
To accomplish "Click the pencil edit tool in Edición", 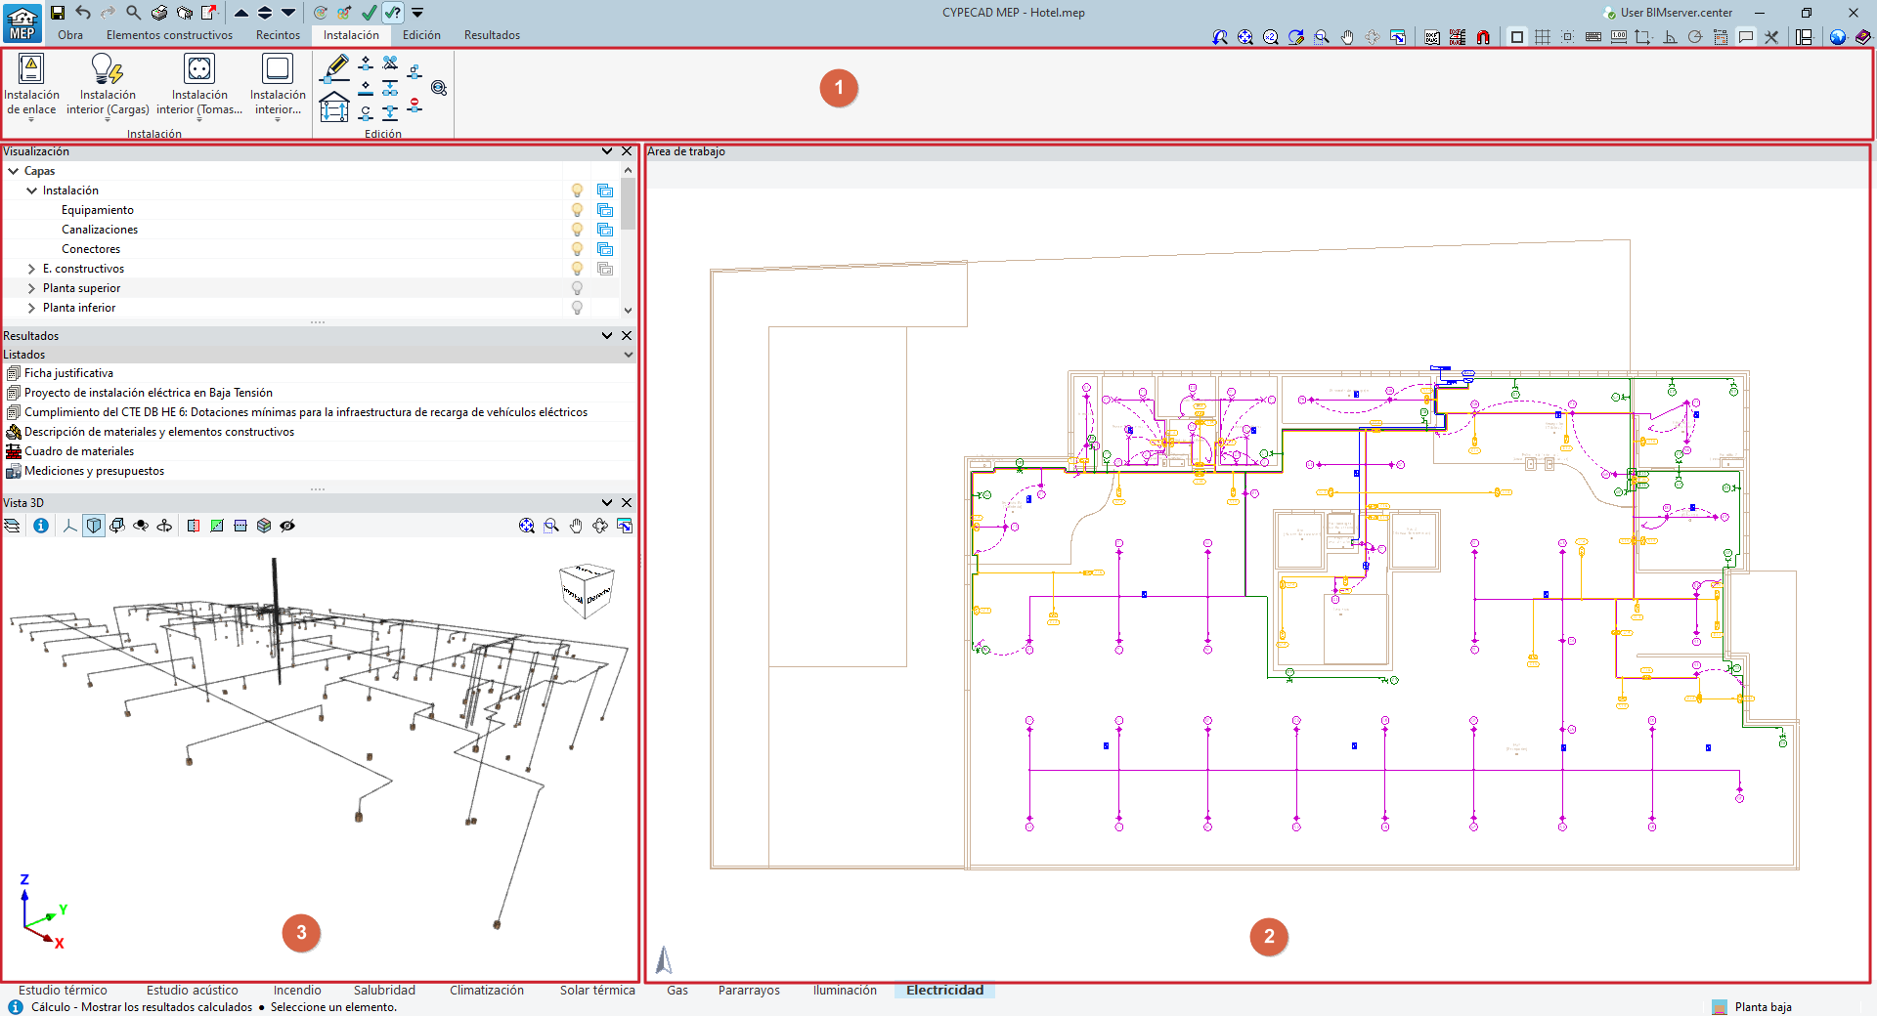I will tap(335, 67).
